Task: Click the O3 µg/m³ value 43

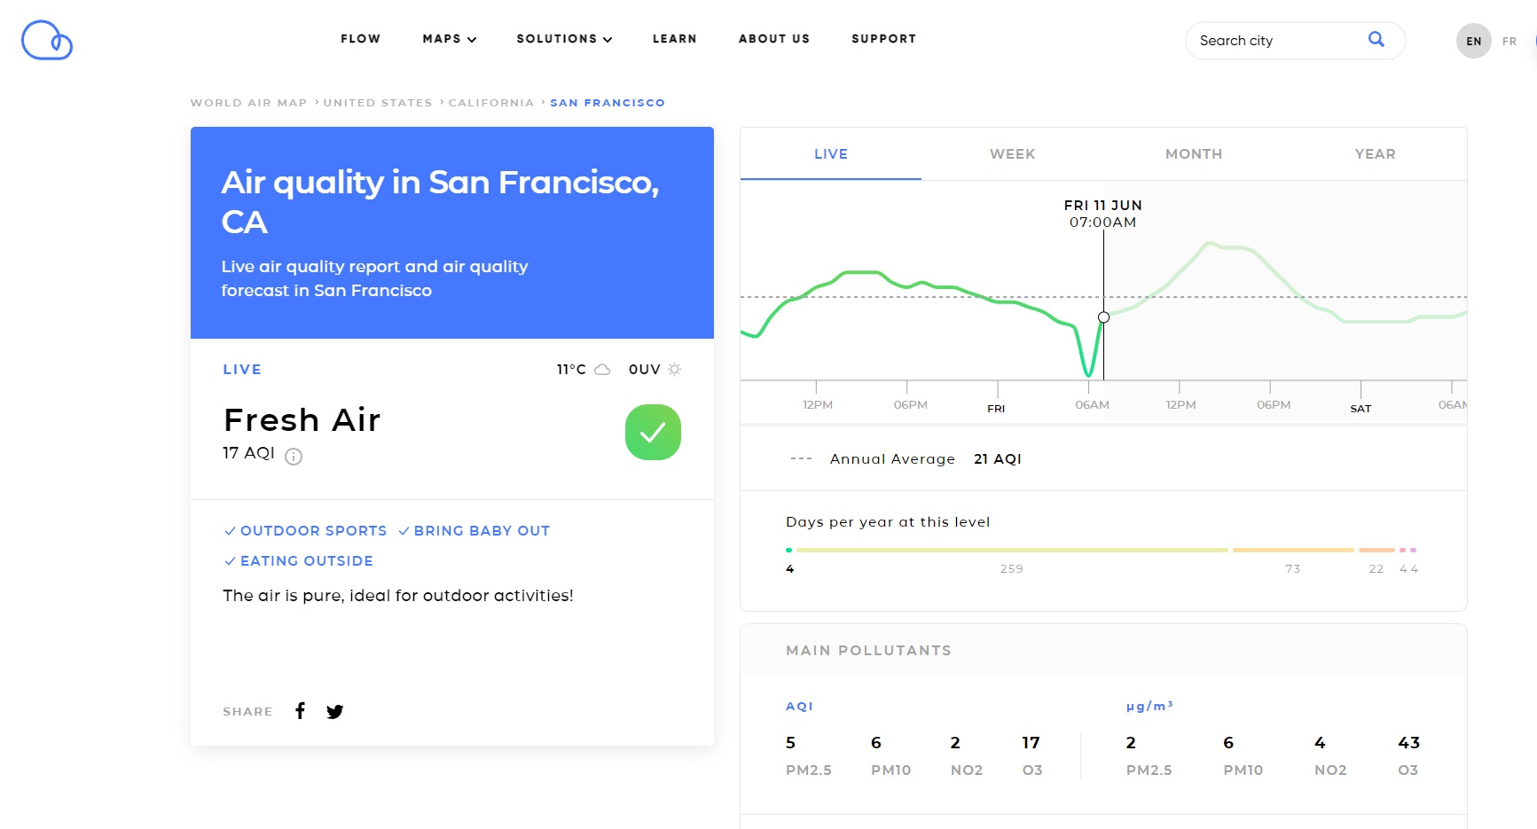Action: [x=1409, y=743]
